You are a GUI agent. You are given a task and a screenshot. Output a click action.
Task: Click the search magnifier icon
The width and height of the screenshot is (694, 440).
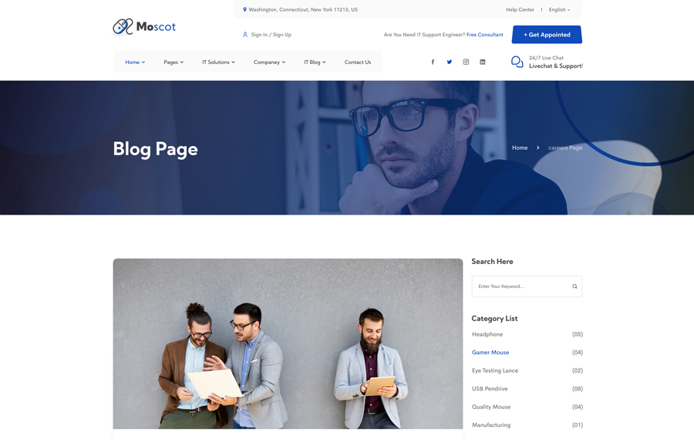(x=574, y=286)
